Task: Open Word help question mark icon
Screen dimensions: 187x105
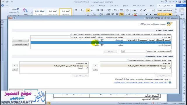Action: [x=3, y=6]
